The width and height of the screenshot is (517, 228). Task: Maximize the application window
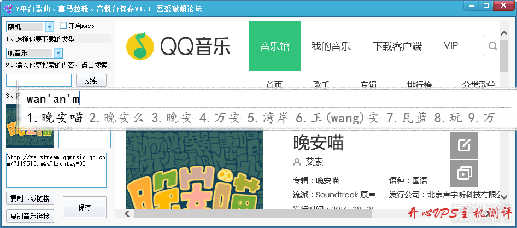(486, 5)
